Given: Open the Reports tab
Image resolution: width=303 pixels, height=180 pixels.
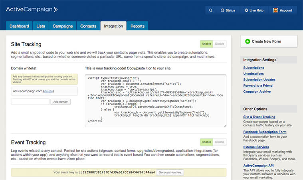Looking at the screenshot, I should pos(137,26).
